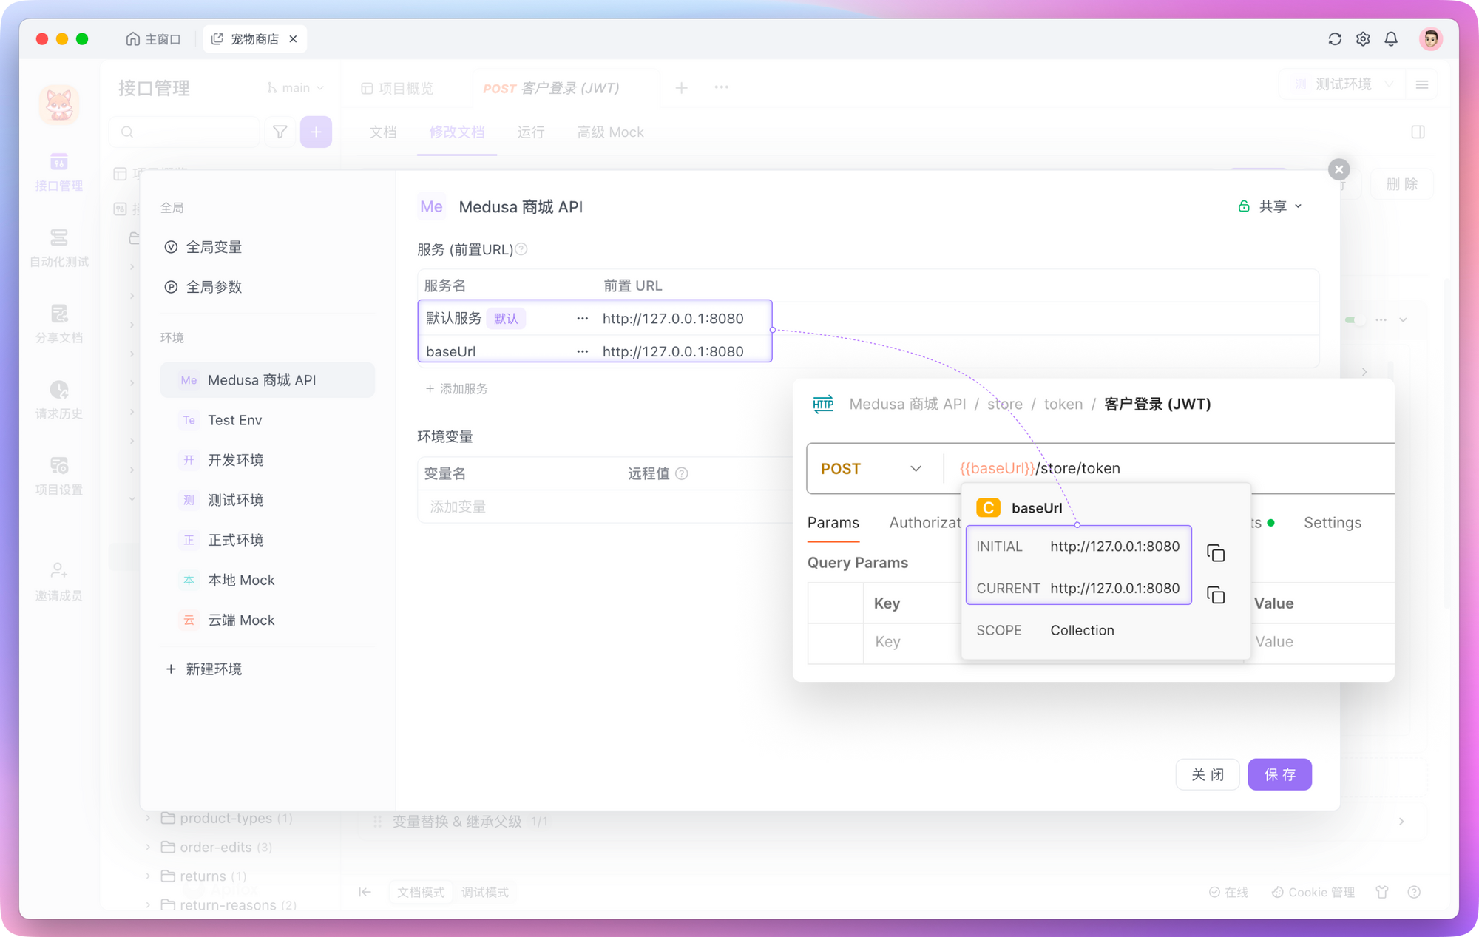Open settings gear in title bar
This screenshot has height=937, width=1479.
click(1363, 39)
